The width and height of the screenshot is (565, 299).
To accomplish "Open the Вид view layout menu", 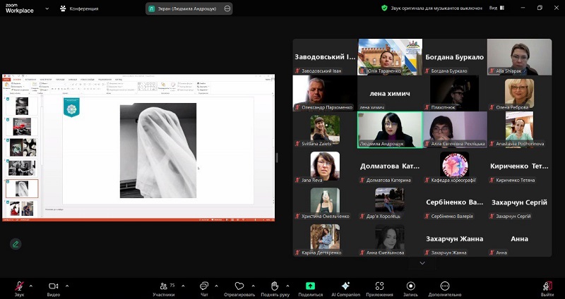I will click(x=495, y=8).
